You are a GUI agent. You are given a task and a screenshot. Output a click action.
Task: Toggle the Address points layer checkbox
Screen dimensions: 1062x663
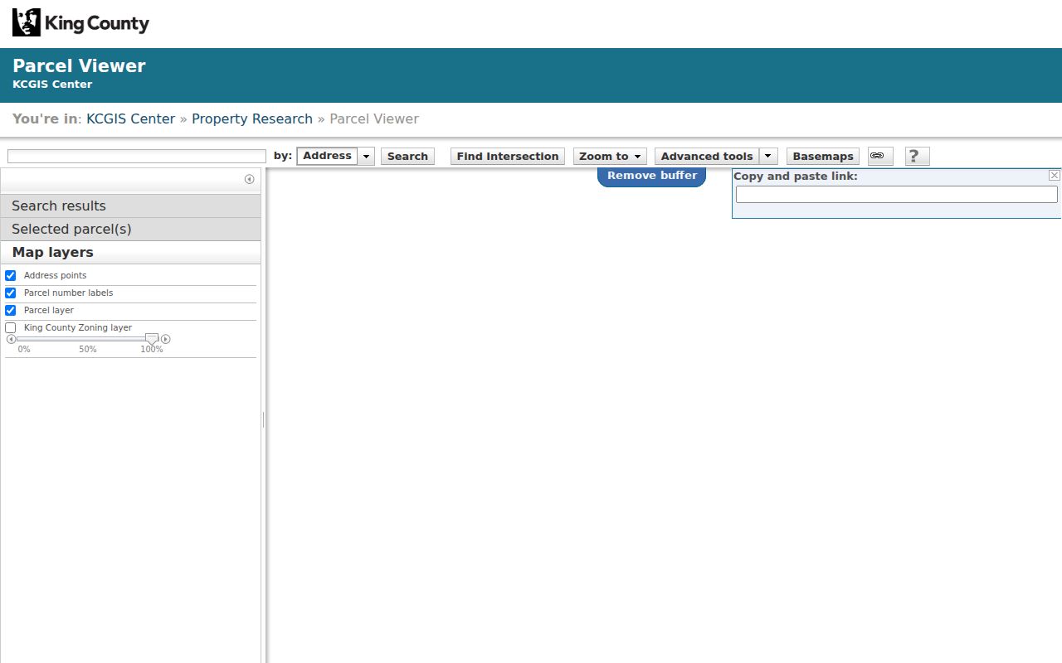point(11,275)
